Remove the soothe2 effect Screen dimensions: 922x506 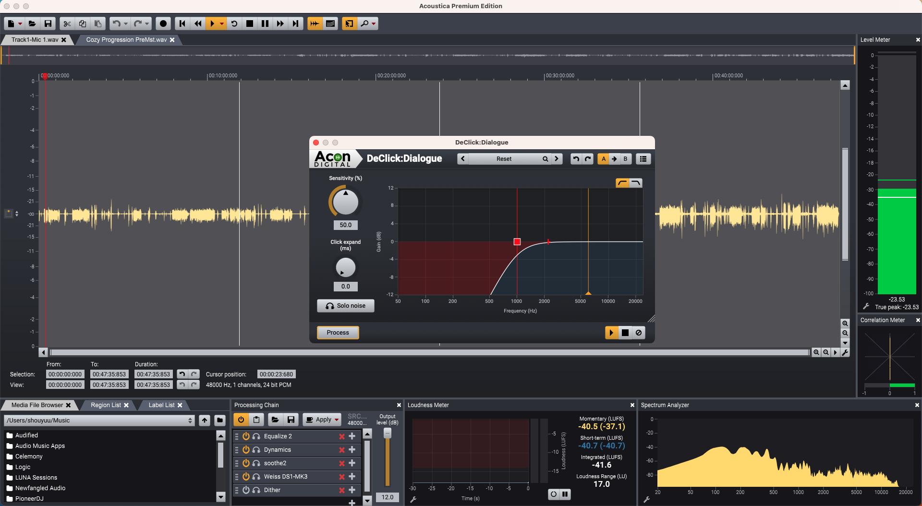(x=342, y=463)
